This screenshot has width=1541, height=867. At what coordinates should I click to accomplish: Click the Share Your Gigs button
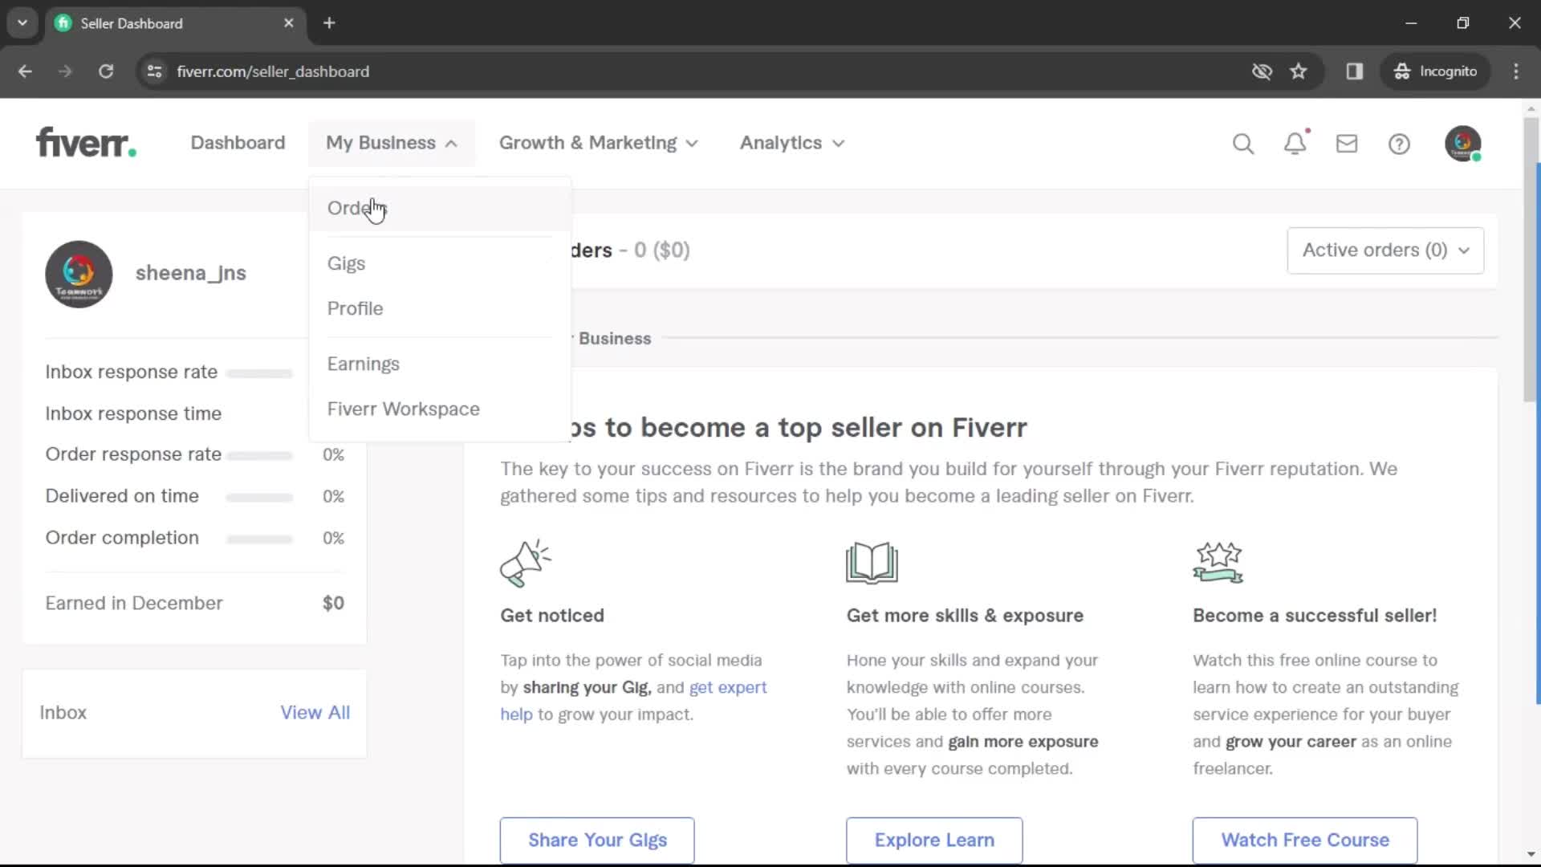598,840
